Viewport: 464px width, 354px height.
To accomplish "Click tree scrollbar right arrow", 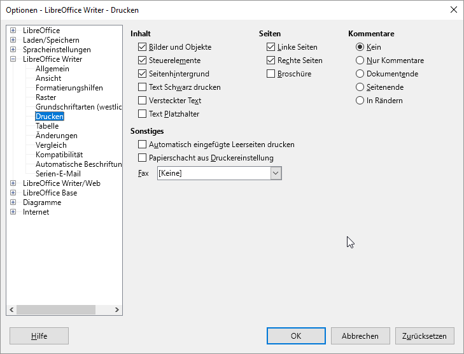I will click(x=117, y=309).
